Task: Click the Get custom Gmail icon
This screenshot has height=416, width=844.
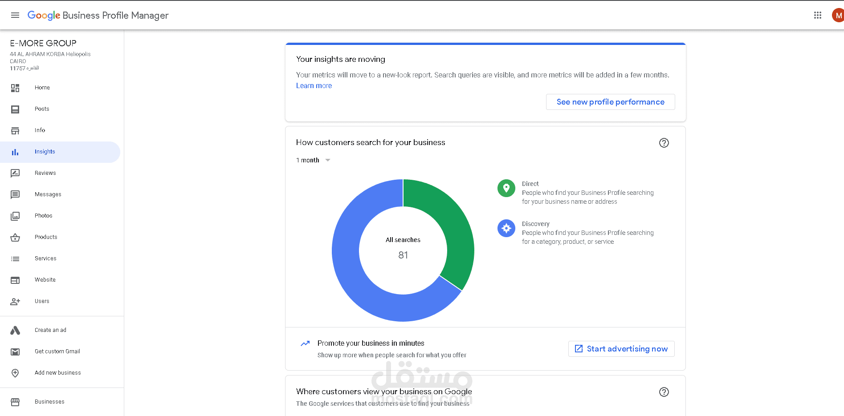Action: tap(15, 351)
